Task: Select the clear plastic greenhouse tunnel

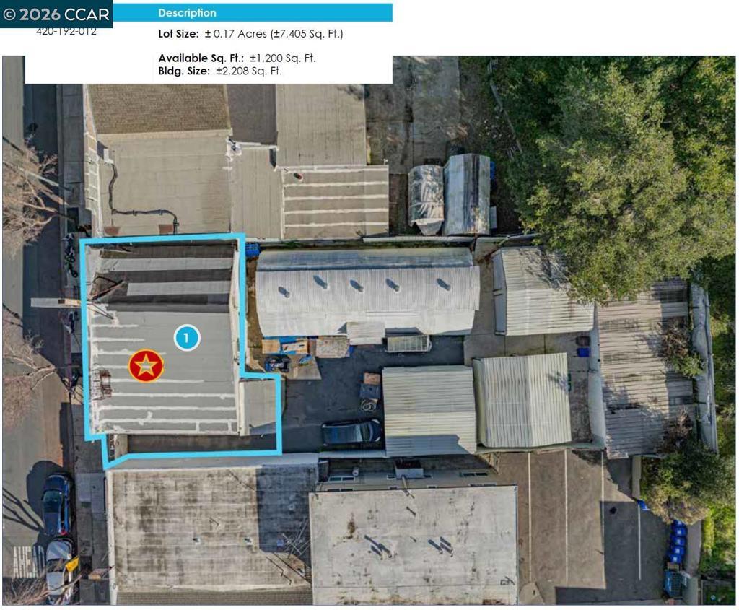Action: tap(426, 199)
